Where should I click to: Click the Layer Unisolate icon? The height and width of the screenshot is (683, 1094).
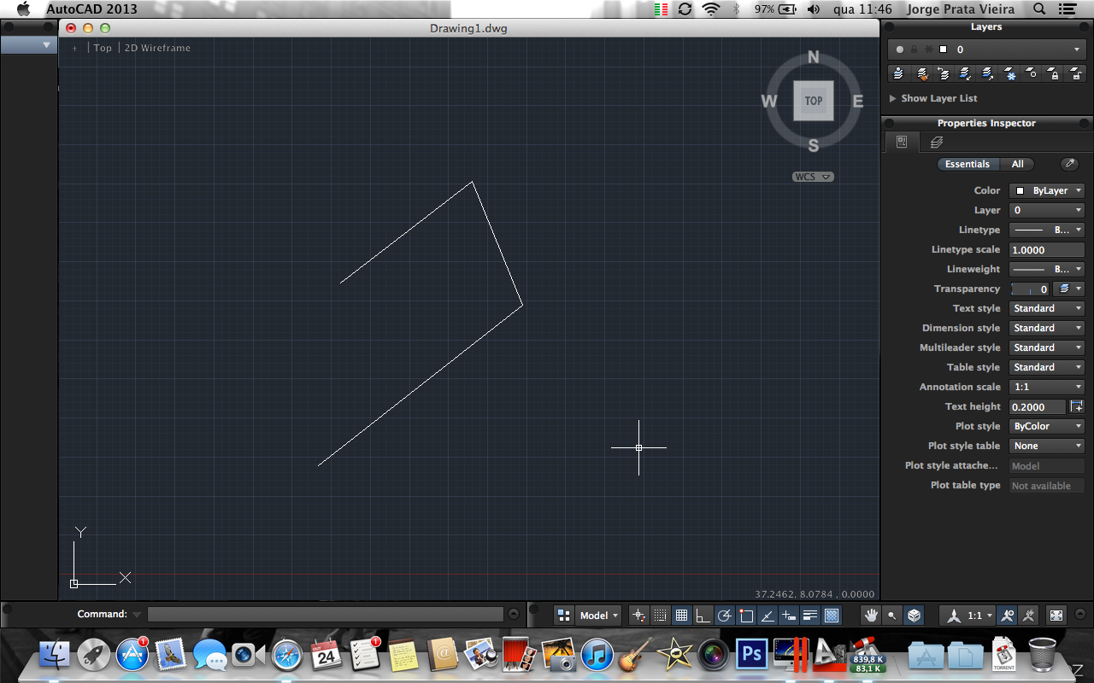tap(987, 74)
